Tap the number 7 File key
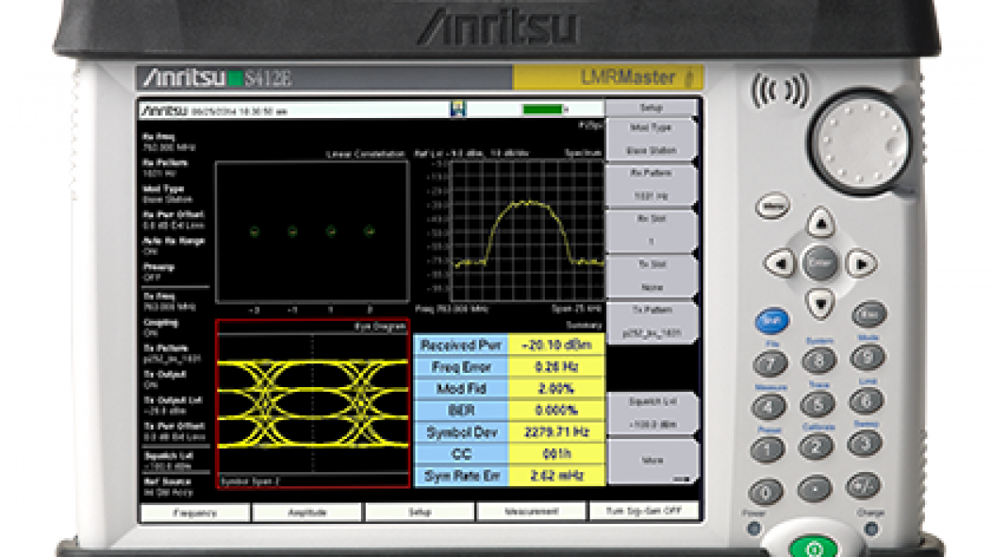Viewport: 991px width, 557px height. point(770,363)
